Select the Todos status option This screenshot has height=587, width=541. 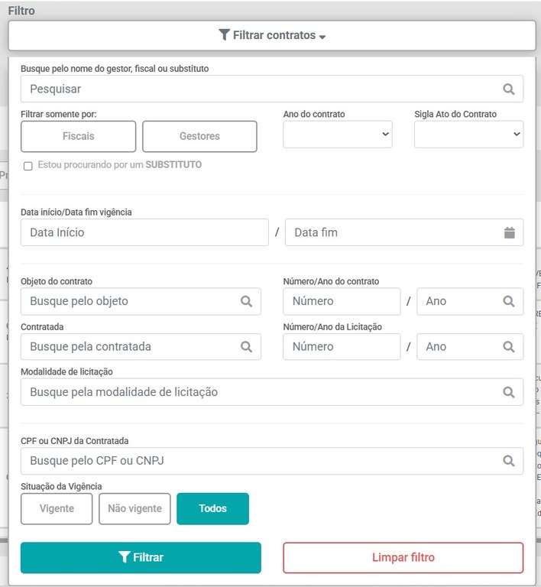pos(212,509)
